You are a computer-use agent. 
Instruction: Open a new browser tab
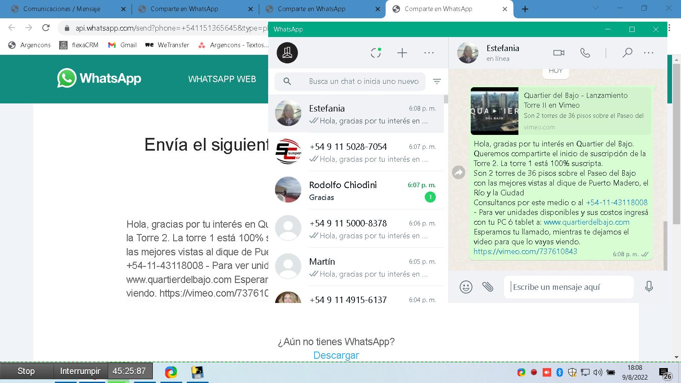coord(525,9)
